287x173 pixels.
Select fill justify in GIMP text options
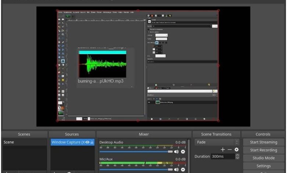166,43
